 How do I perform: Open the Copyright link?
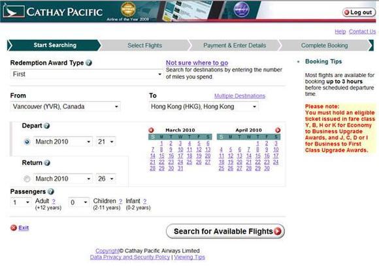[x=107, y=251]
